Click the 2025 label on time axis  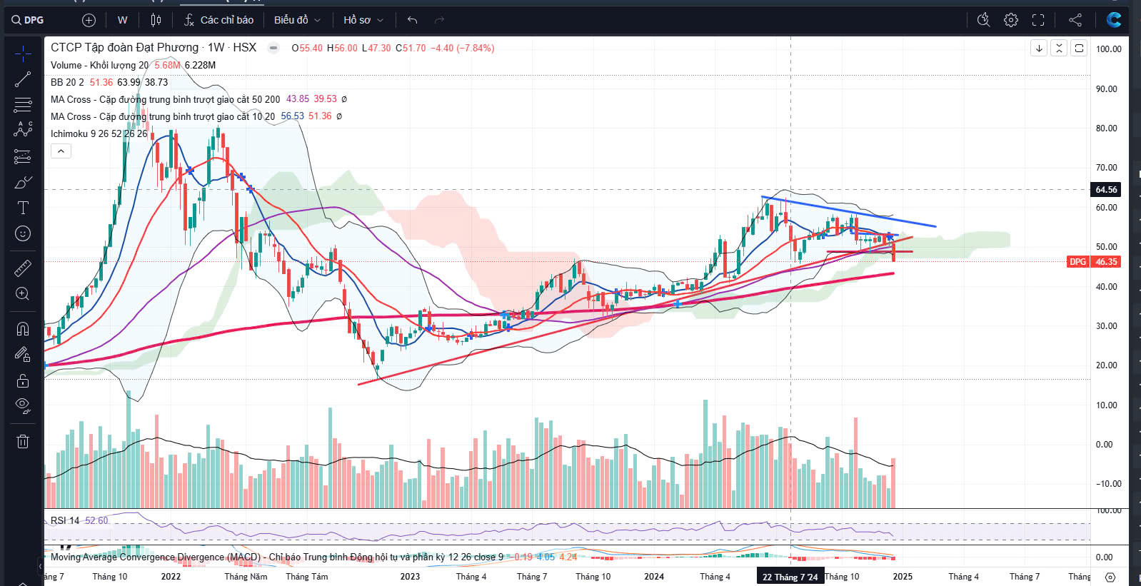coord(903,577)
